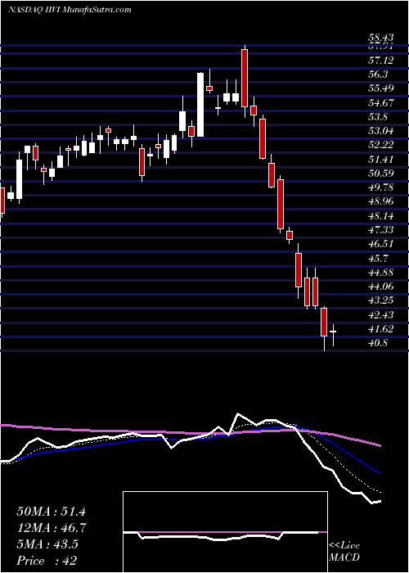Click inside the MACD inset chart
Image resolution: width=409 pixels, height=573 pixels.
(x=225, y=532)
